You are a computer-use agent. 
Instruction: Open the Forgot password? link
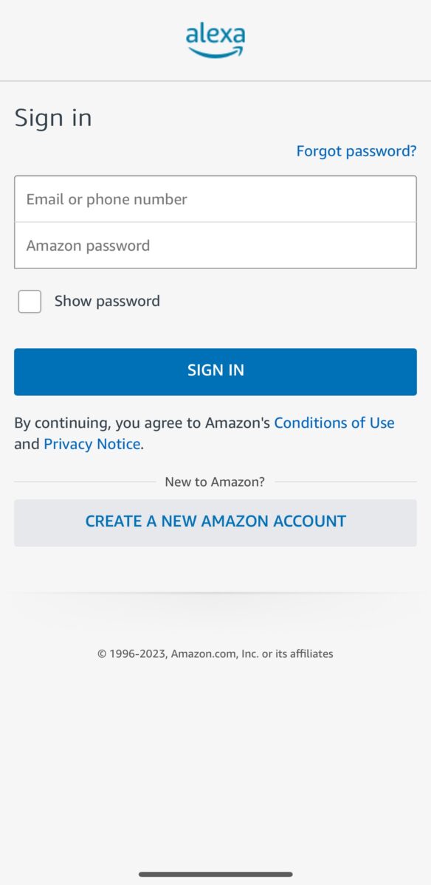356,151
